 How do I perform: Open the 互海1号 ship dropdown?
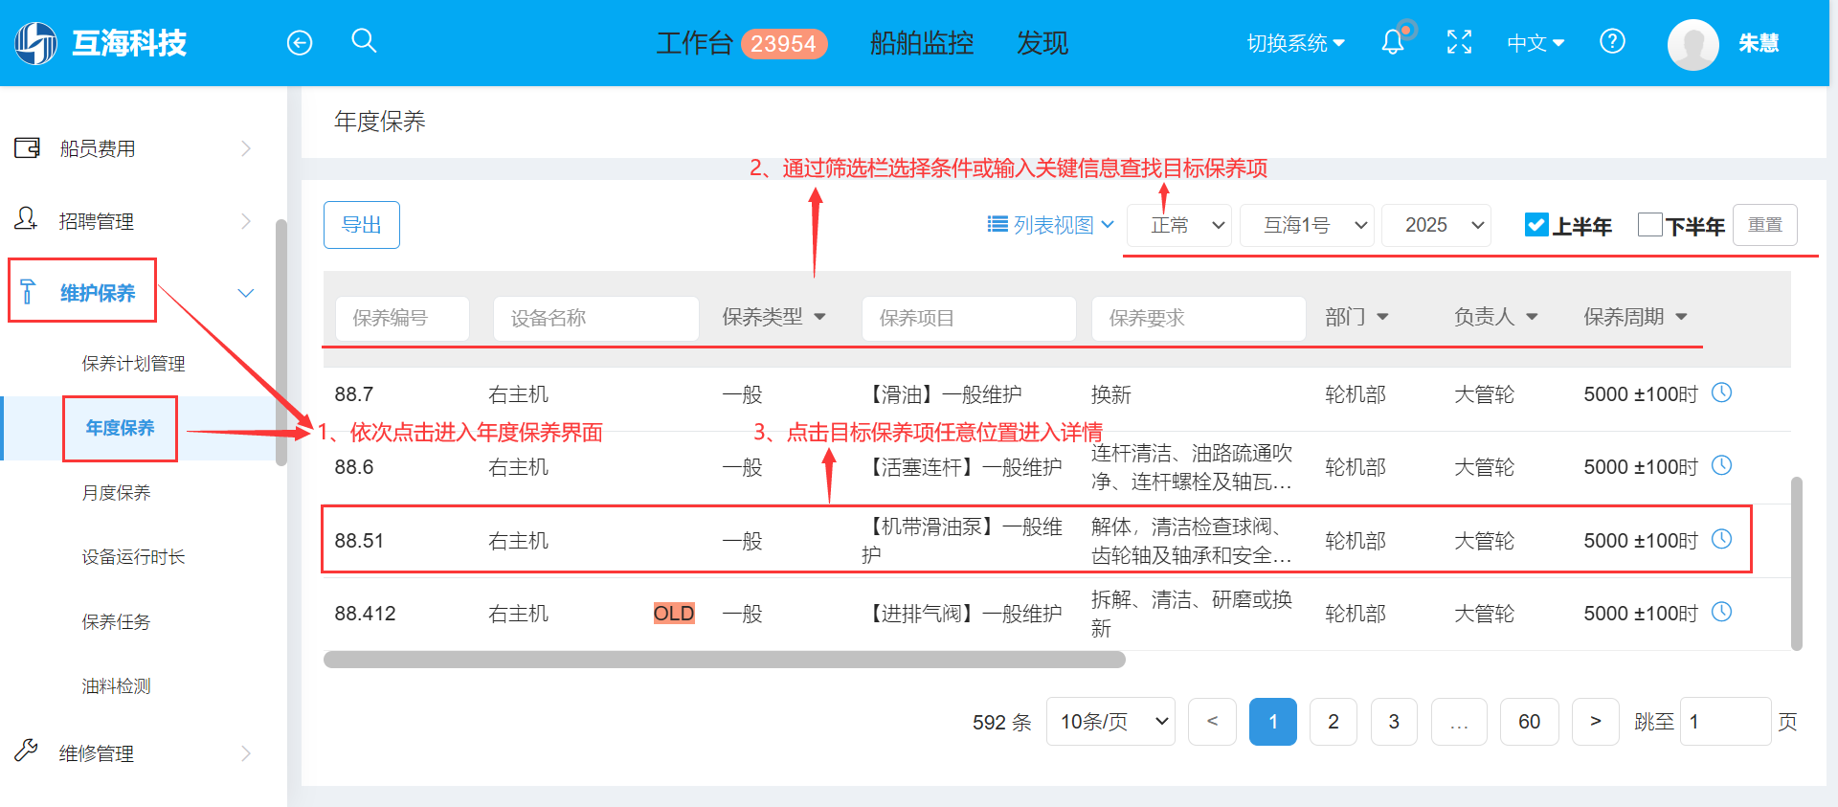click(1308, 225)
